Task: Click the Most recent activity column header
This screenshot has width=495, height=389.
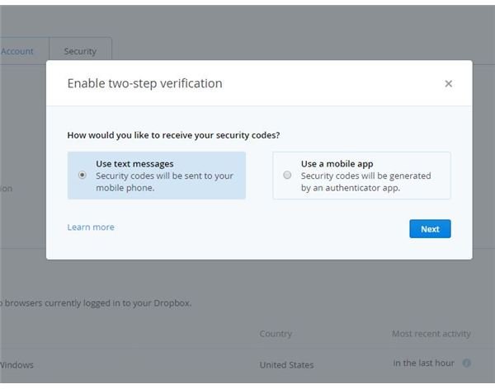Action: (x=431, y=334)
